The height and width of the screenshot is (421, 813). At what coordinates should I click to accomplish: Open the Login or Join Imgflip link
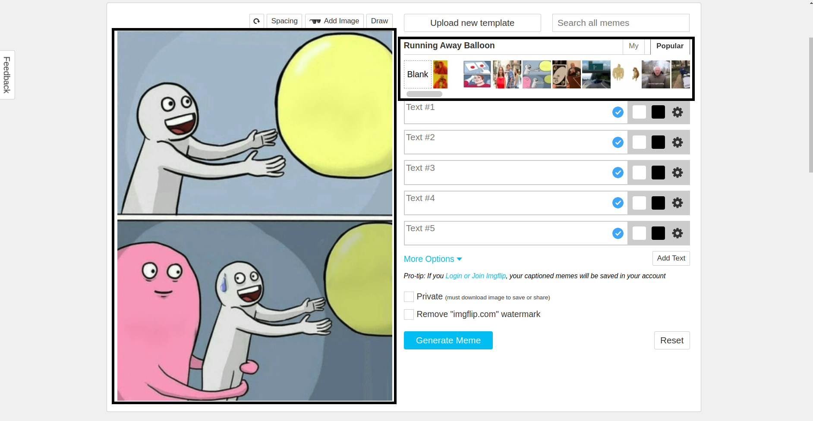pos(475,276)
